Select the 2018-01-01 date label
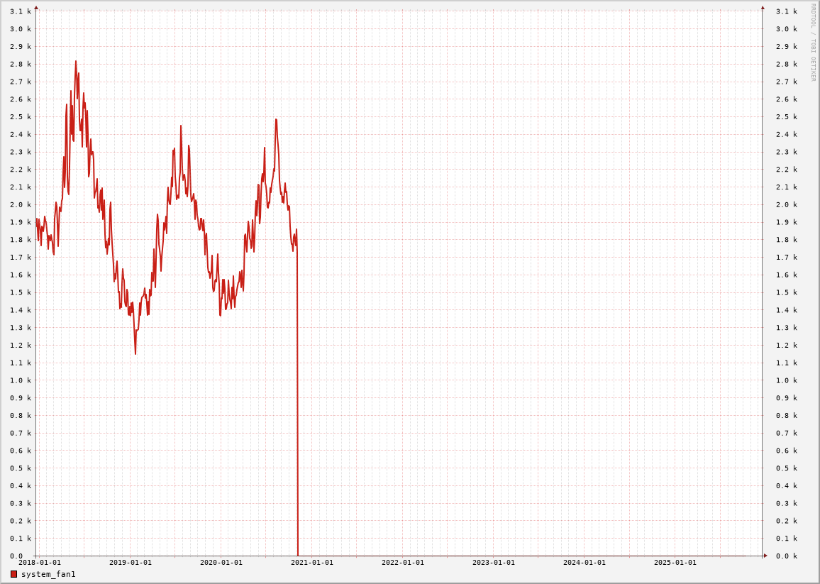820x584 pixels. pyautogui.click(x=40, y=563)
